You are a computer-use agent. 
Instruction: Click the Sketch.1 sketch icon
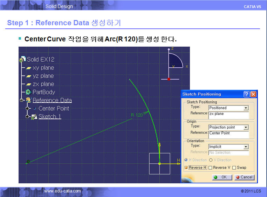(x=34, y=117)
